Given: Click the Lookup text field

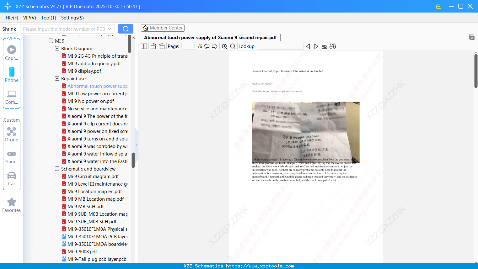Looking at the screenshot, I should point(280,46).
